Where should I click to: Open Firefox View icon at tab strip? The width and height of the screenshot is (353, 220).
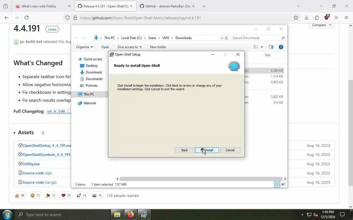point(6,6)
